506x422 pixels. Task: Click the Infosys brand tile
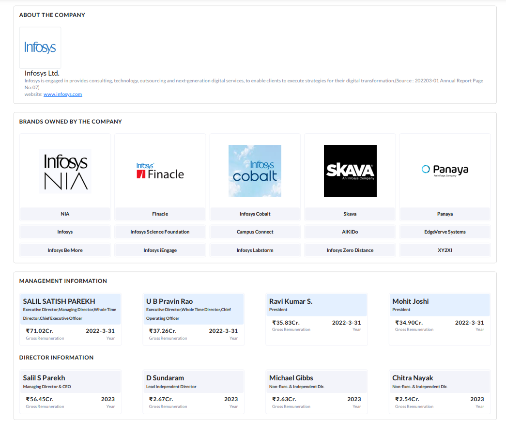pos(65,232)
